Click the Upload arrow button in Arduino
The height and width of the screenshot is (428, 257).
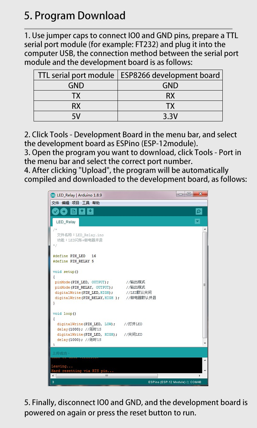(64, 212)
